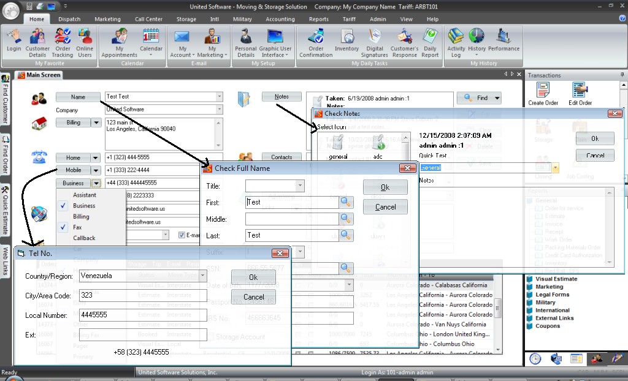Click the Notes button

pyautogui.click(x=281, y=96)
